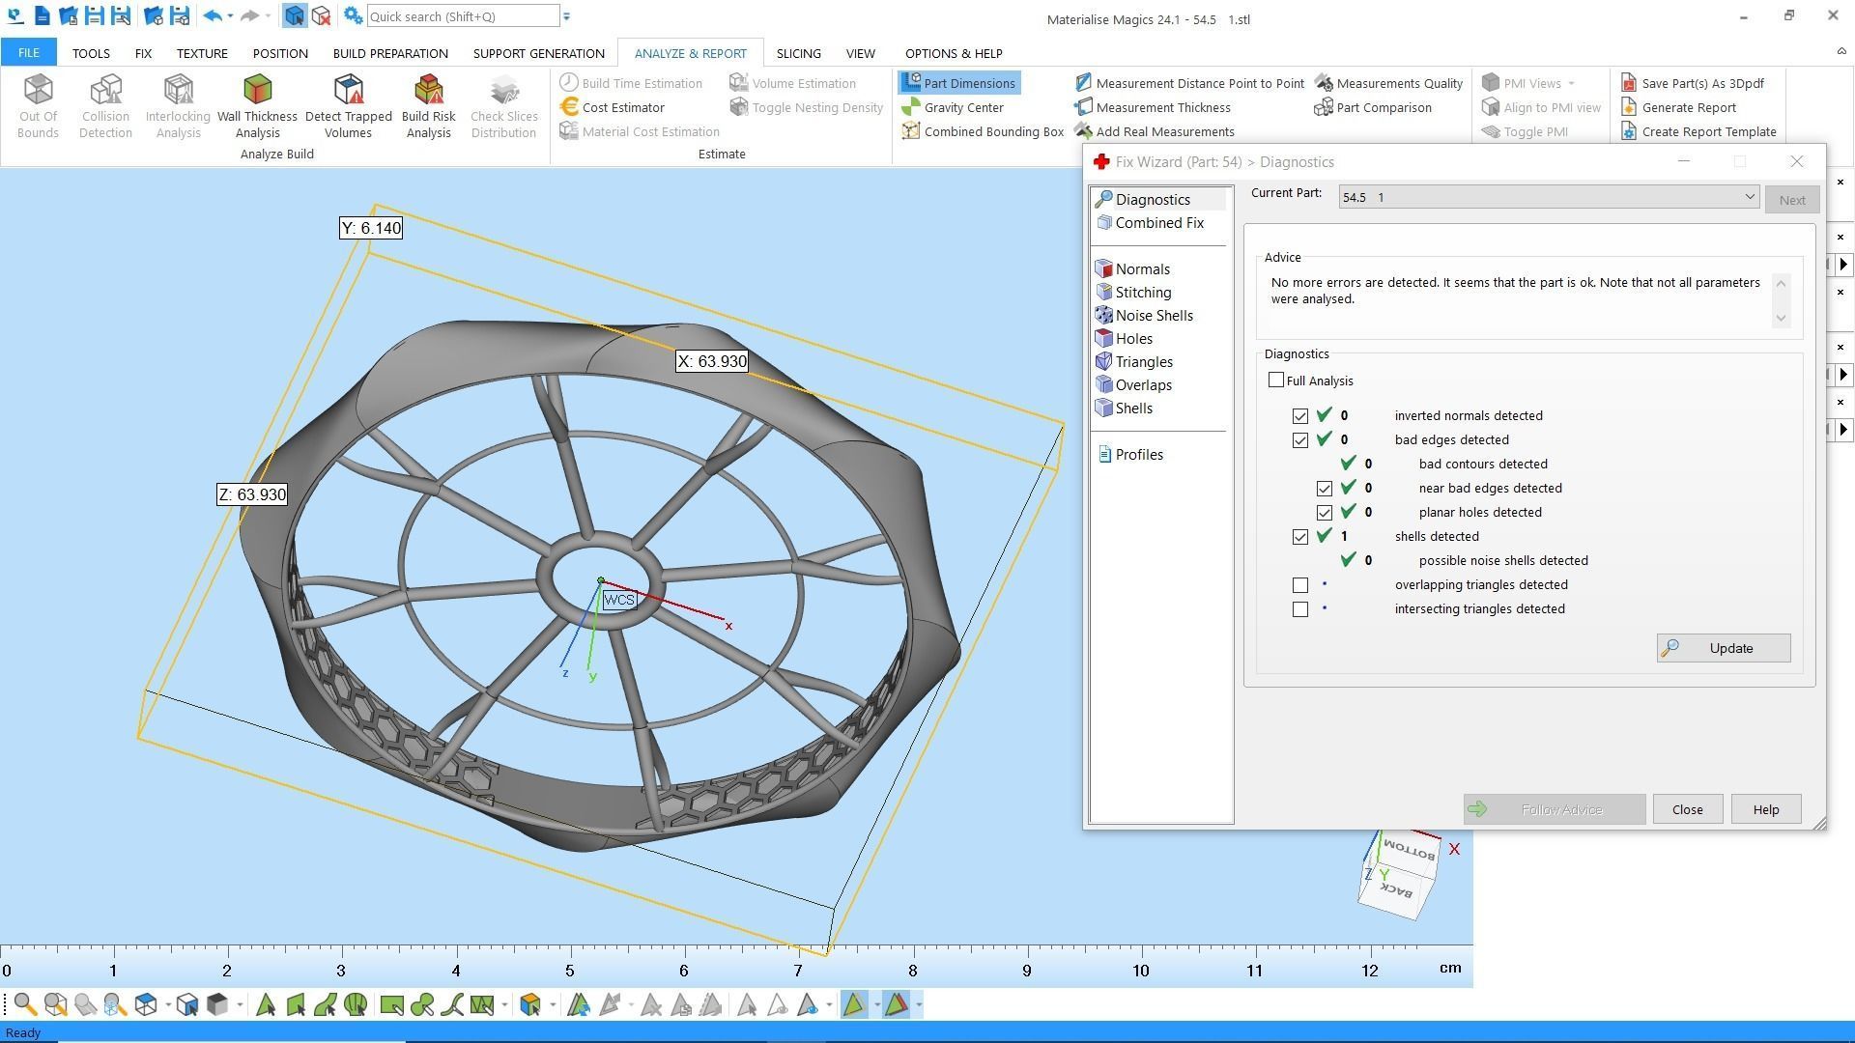The height and width of the screenshot is (1043, 1855).
Task: Check overlapping triangles detected box
Action: click(1300, 585)
